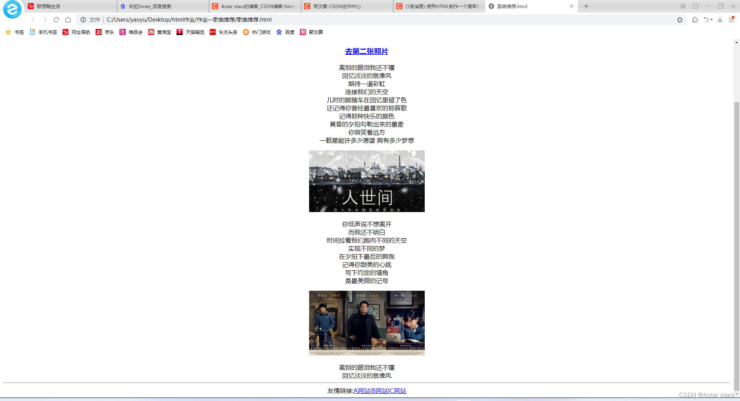Click the vertical scrollbar thumb
740x401 pixels.
(737, 247)
